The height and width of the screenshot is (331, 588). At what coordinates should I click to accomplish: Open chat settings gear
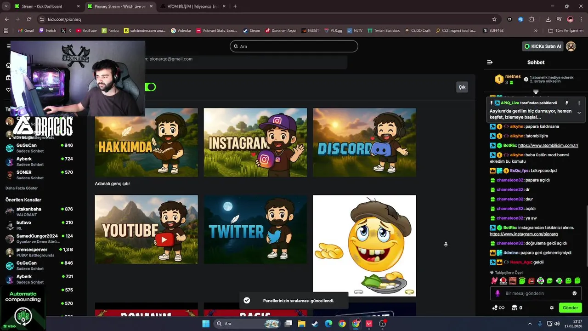[x=552, y=308]
